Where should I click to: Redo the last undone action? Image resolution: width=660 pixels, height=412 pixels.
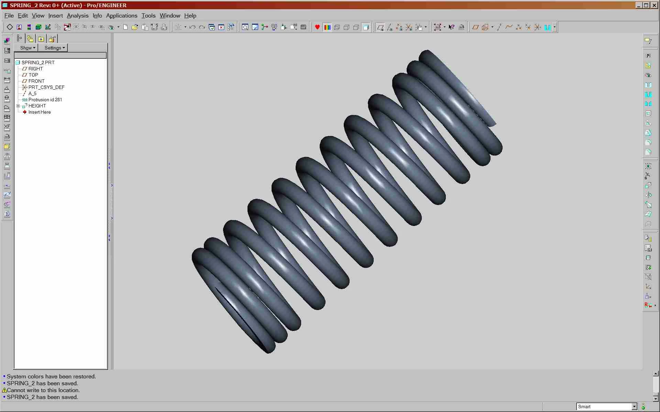point(202,27)
